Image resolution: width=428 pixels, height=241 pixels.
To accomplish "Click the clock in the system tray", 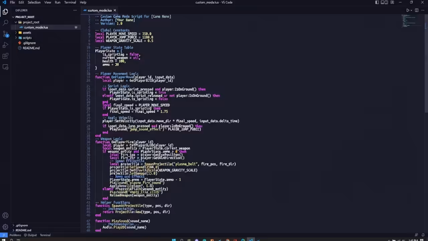I will 414,240.
